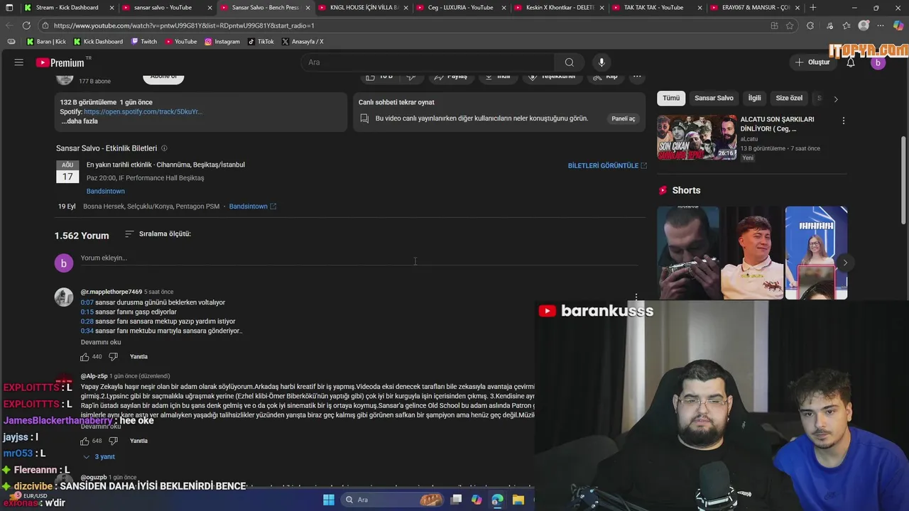This screenshot has height=511, width=909.
Task: Switch to Stream - Kick Dashboard tab
Action: click(67, 8)
